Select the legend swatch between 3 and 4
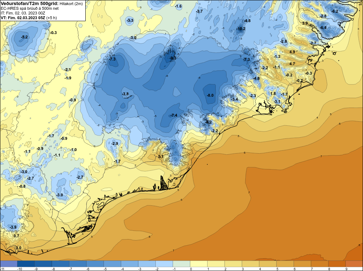The image size is (363, 271). [250, 264]
